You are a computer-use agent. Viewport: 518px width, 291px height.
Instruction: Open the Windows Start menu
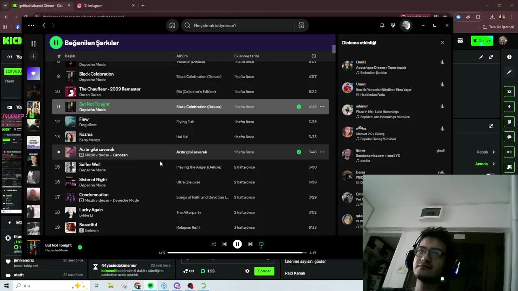[x=6, y=286]
